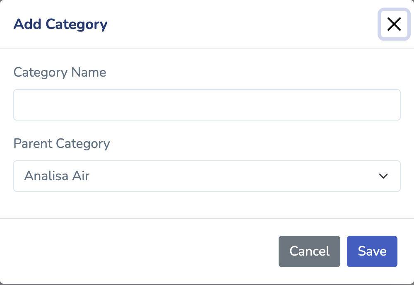Click the Category Name text field
Viewport: 414px width, 285px height.
207,105
